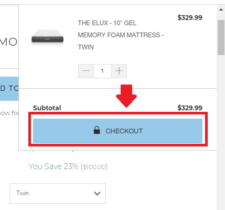Screen dimensions: 225x210
Task: Click the subtotal amount $329.99
Action: (x=190, y=108)
